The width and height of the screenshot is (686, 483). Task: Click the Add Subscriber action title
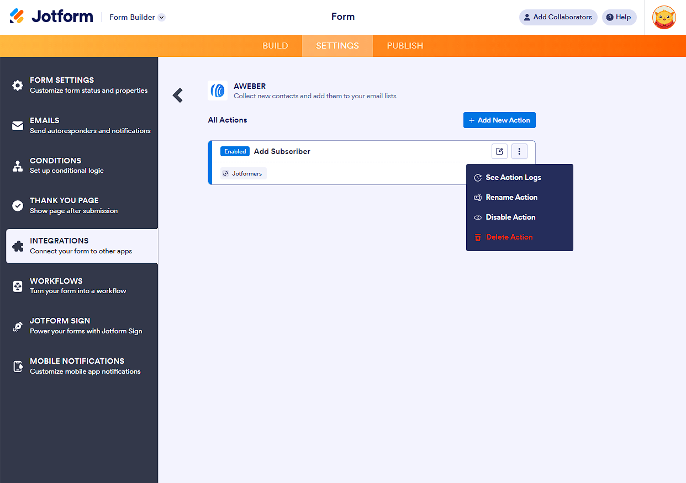click(282, 151)
